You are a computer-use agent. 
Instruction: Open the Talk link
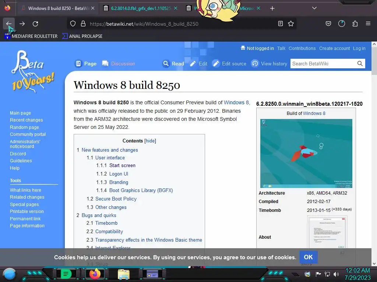click(x=281, y=48)
